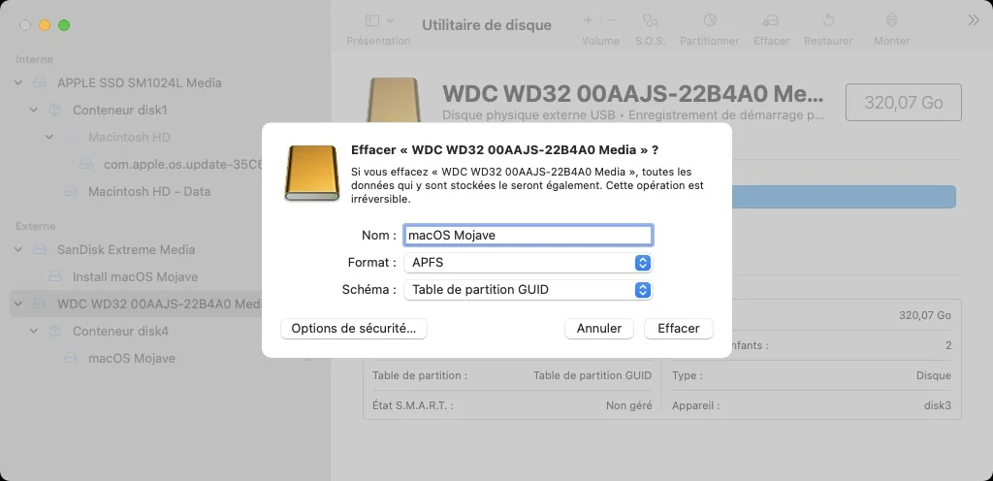Click the volume icon beside Macintosh HD - Data
The width and height of the screenshot is (993, 481).
71,192
